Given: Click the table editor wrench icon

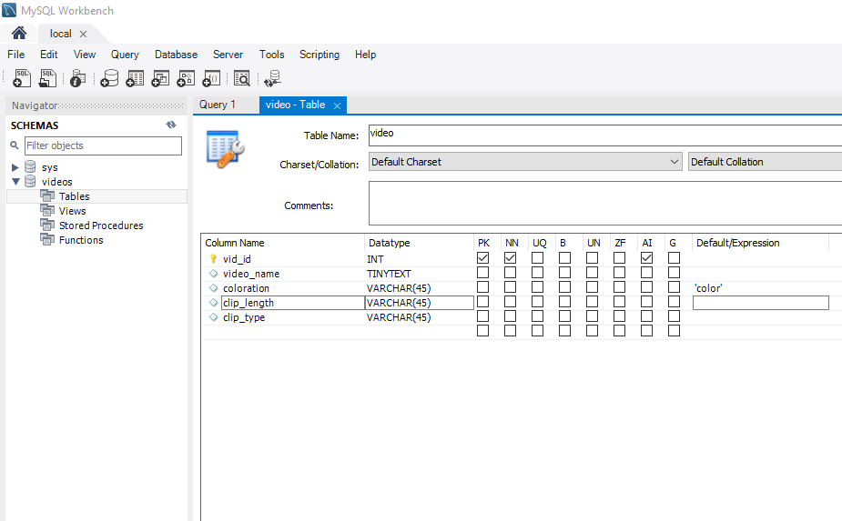Looking at the screenshot, I should pyautogui.click(x=226, y=149).
